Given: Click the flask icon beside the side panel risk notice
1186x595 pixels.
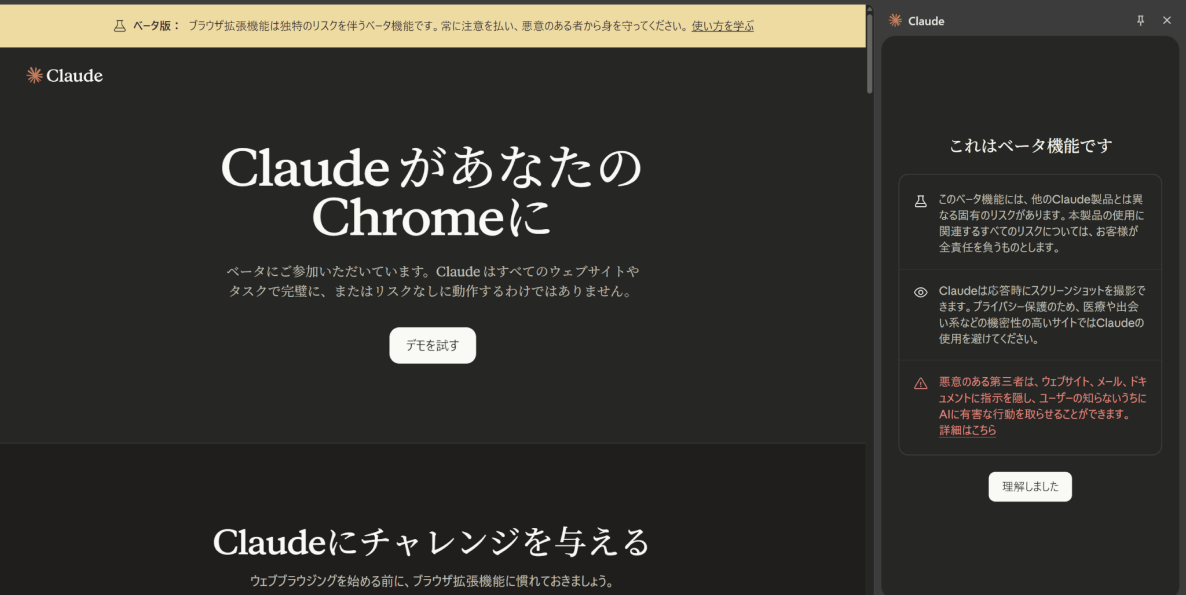Looking at the screenshot, I should click(920, 202).
